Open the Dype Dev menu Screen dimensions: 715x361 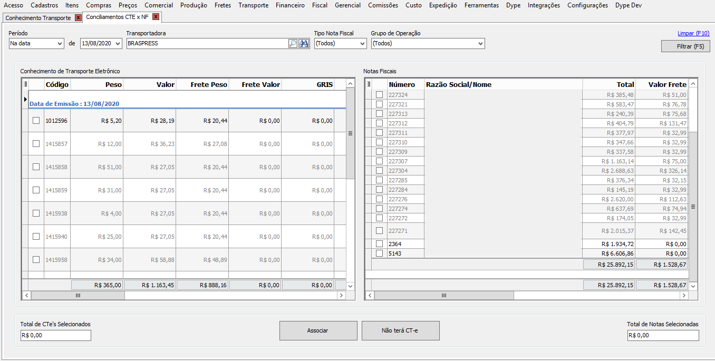[628, 5]
